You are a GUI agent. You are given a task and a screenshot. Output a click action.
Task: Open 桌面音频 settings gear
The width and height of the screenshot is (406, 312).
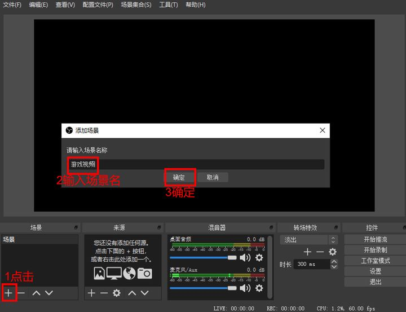tap(259, 258)
